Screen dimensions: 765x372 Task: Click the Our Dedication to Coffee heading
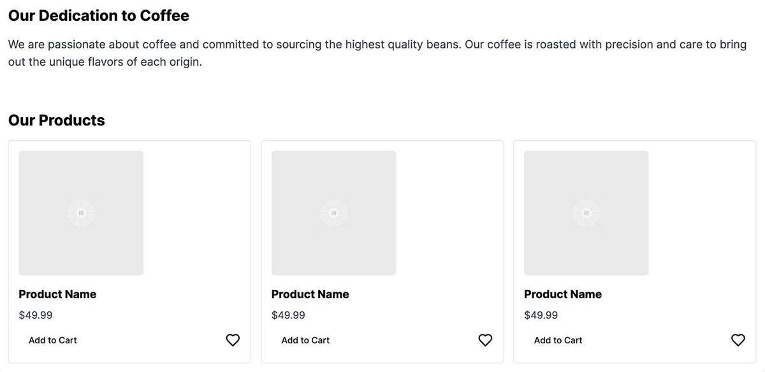99,15
